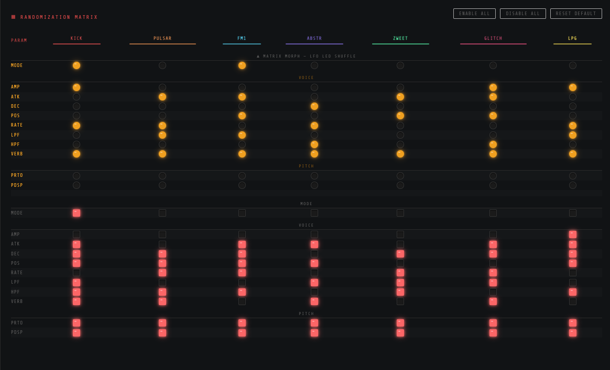The width and height of the screenshot is (610, 370).
Task: Uncheck the MODE checkbox for KICK
Action: point(77,213)
